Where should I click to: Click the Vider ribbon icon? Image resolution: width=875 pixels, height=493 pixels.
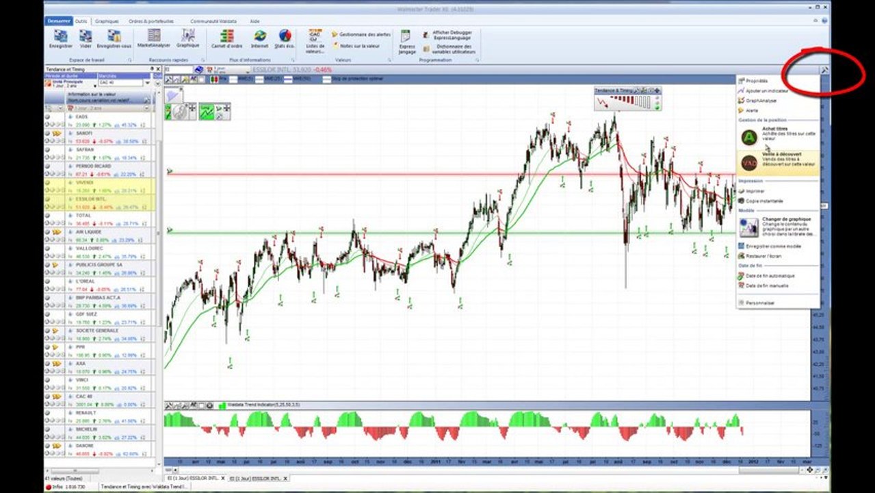85,39
